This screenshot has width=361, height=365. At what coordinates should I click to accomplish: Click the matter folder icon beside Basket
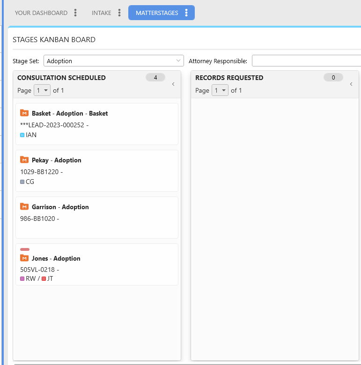click(x=24, y=113)
